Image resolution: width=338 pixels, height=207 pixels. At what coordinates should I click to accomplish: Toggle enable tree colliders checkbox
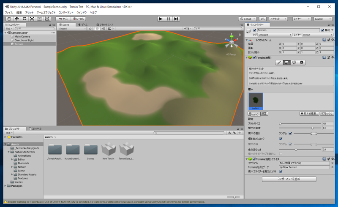tap(281, 172)
